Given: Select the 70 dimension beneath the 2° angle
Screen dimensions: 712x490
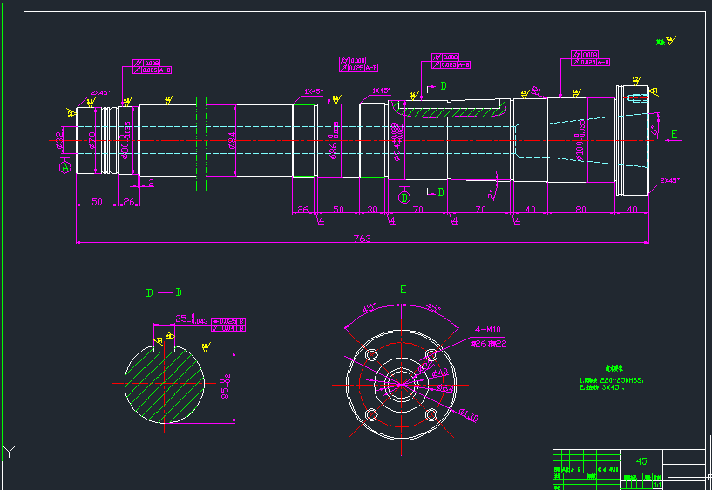Looking at the screenshot, I should (x=480, y=210).
